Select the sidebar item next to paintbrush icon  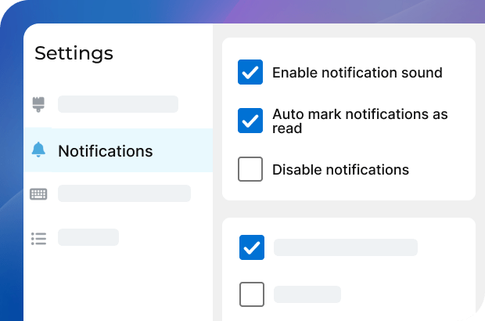[117, 104]
